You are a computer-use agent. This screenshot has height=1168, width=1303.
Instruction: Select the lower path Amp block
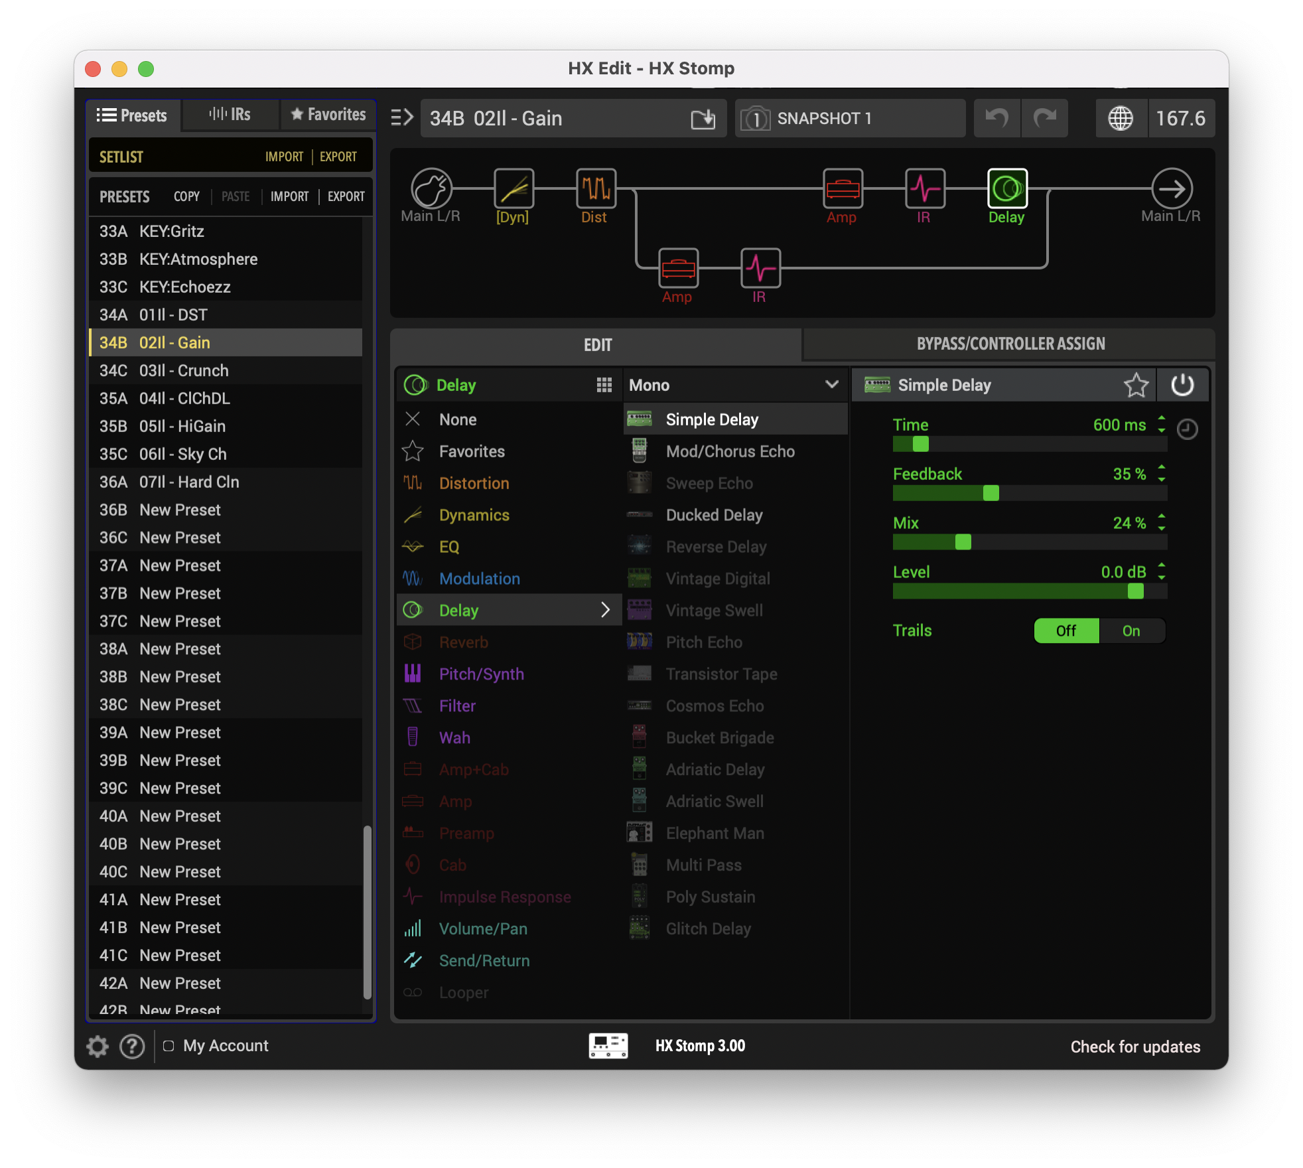[678, 268]
